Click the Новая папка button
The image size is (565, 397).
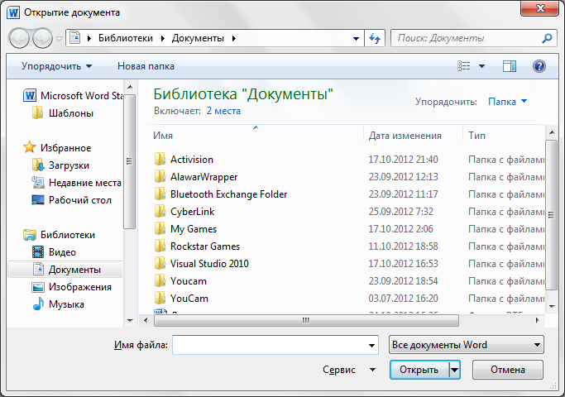click(x=146, y=66)
